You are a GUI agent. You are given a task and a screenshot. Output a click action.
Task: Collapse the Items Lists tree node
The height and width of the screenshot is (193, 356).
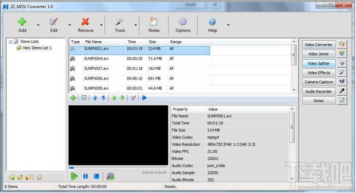(11, 42)
